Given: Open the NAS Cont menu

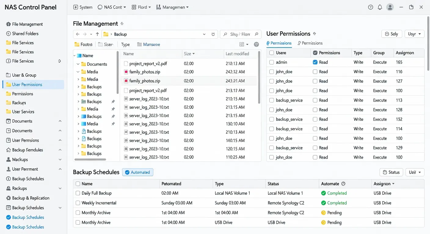Looking at the screenshot, I should pos(111,7).
